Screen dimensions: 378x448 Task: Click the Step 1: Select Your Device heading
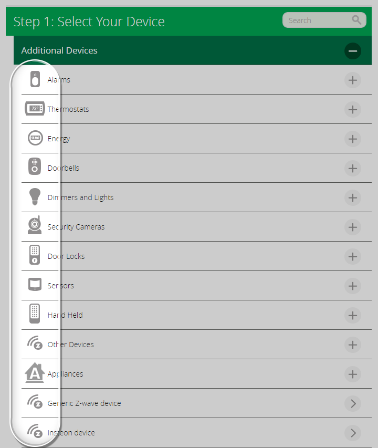(89, 22)
